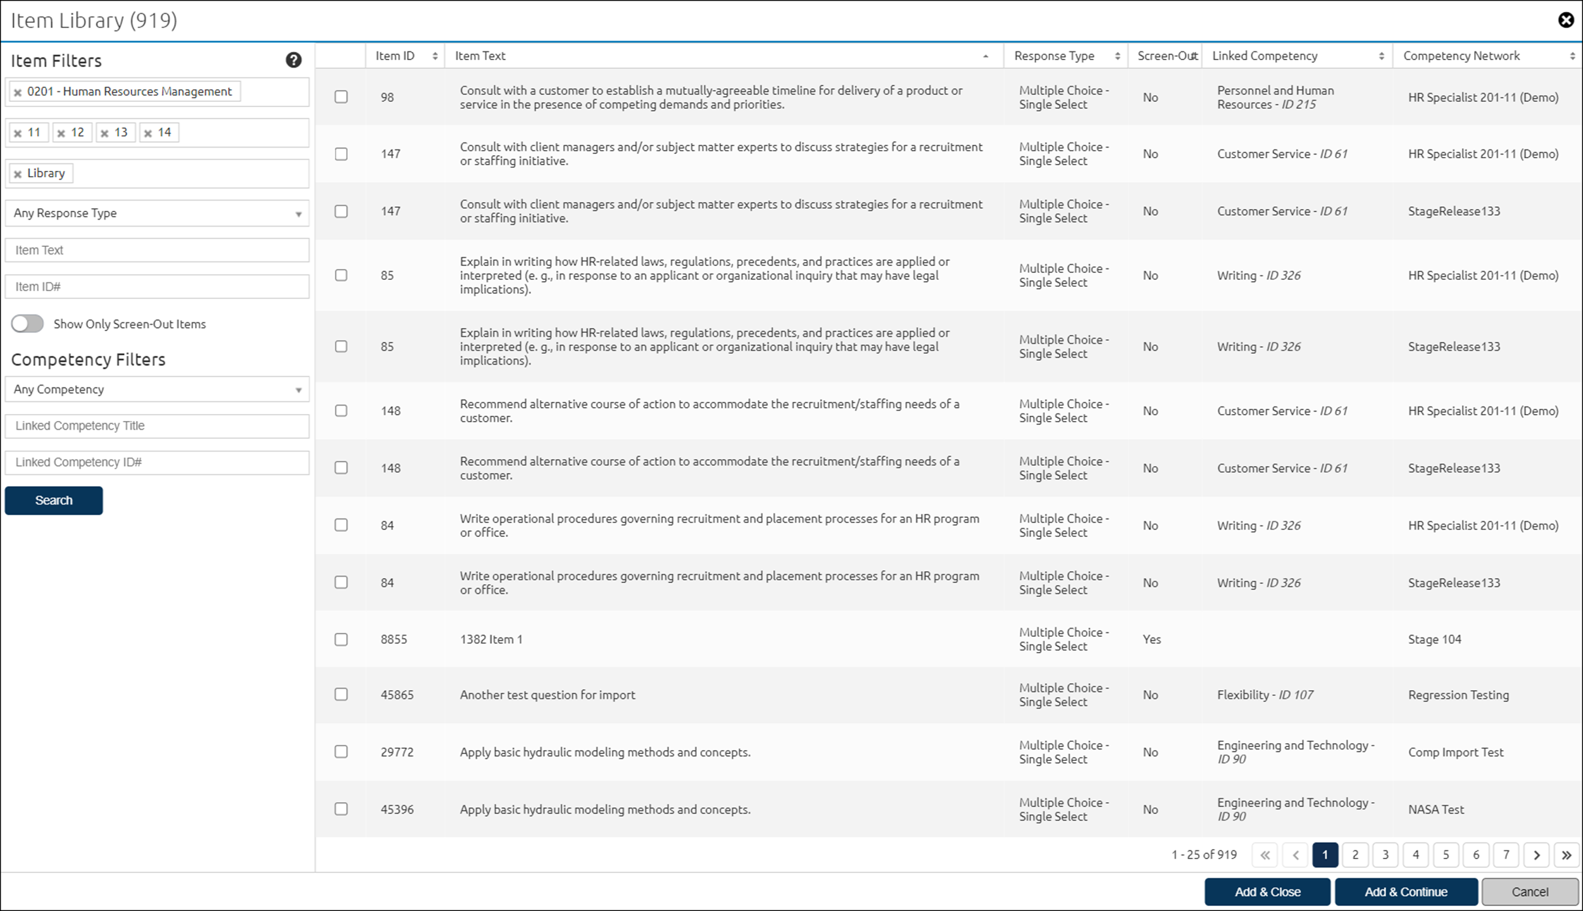
Task: Go to the next results page
Action: click(1536, 855)
